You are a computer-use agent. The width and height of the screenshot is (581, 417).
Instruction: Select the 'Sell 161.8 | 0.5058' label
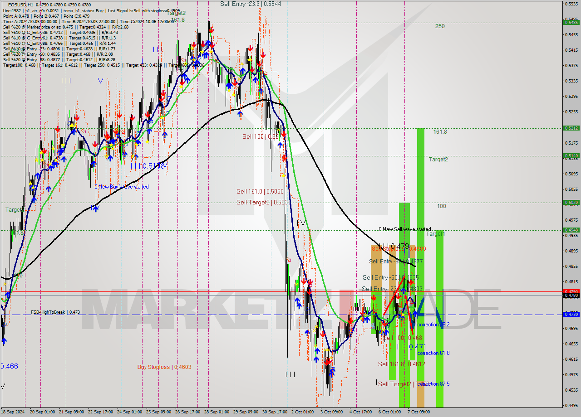coord(260,191)
